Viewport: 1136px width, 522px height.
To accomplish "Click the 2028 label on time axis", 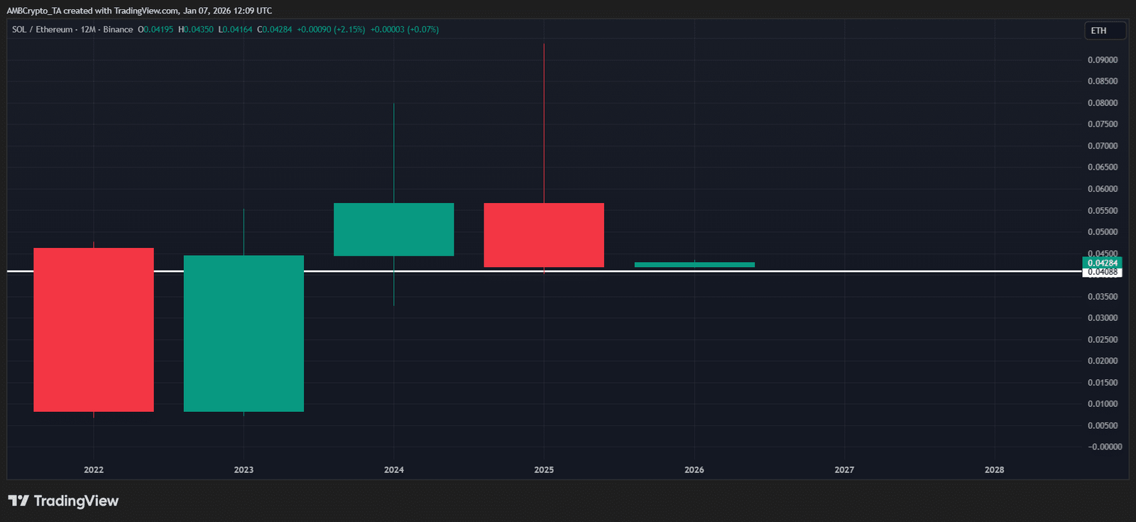I will coord(994,470).
